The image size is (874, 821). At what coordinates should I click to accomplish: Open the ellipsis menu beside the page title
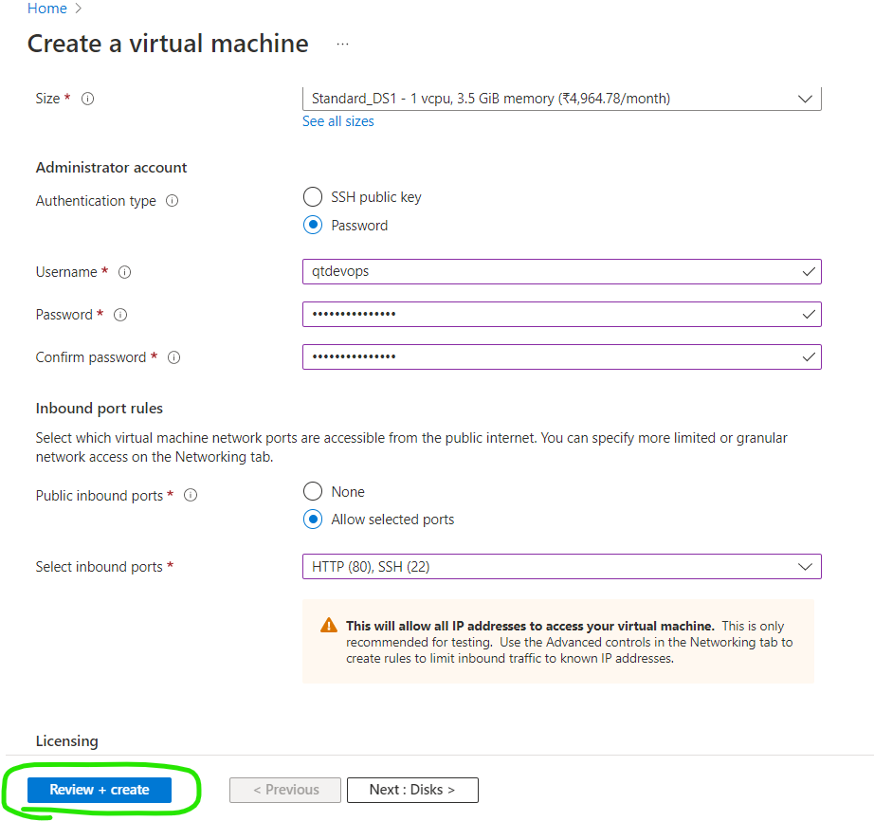(342, 44)
